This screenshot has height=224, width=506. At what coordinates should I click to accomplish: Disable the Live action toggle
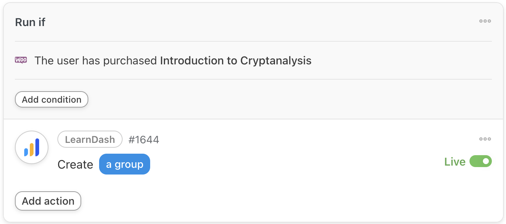480,161
